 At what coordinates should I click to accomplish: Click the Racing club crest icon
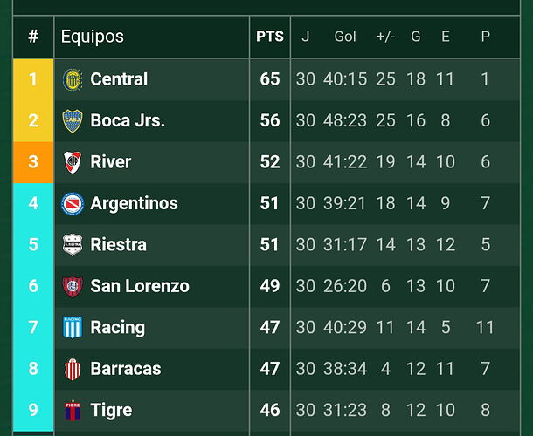[x=72, y=328]
